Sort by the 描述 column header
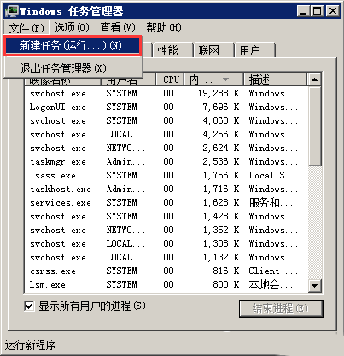 point(276,79)
